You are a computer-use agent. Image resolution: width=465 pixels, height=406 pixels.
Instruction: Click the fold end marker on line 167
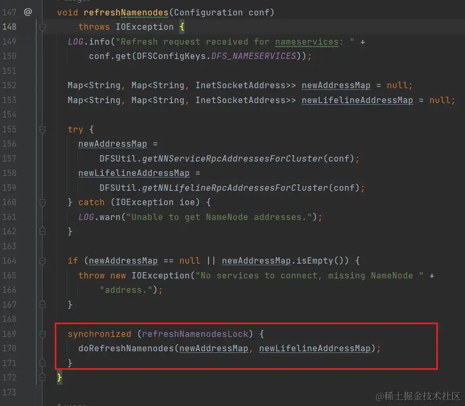coord(43,304)
